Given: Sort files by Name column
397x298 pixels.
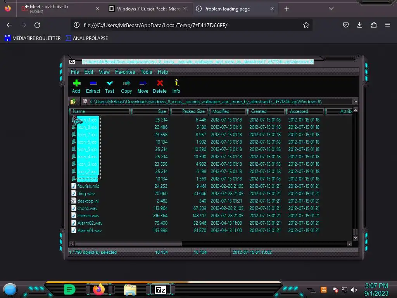Looking at the screenshot, I should [99, 111].
